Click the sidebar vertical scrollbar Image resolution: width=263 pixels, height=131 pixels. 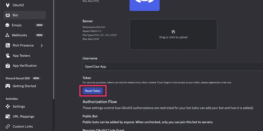pyautogui.click(x=53, y=51)
